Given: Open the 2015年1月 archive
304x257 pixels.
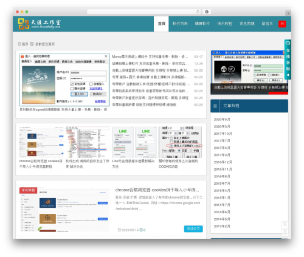Looking at the screenshot, I should (x=222, y=197).
